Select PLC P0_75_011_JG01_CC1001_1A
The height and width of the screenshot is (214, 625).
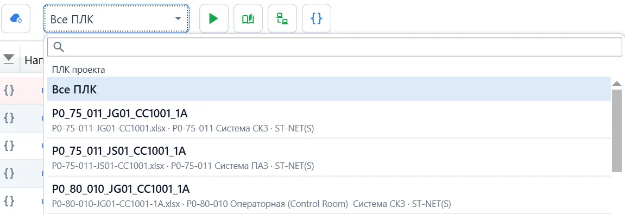329,120
